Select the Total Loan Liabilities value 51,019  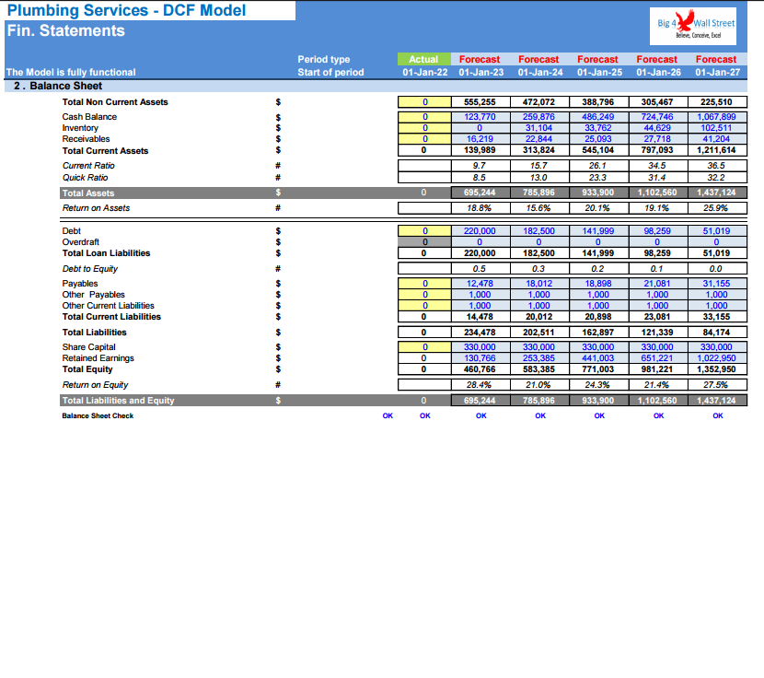click(x=717, y=253)
